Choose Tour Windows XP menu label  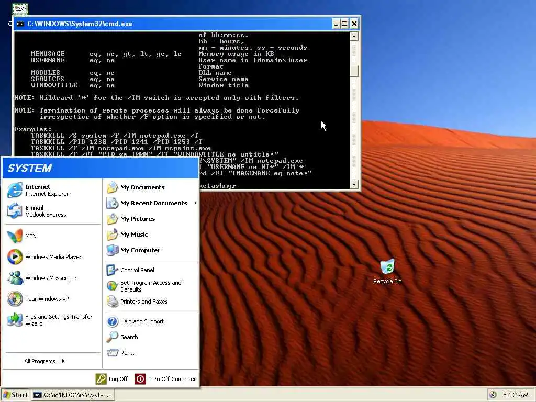pos(47,299)
